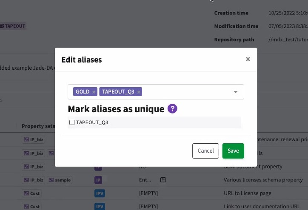Screen dimensions: 308x210
Task: Expand the aliases dropdown arrow
Action: click(x=236, y=92)
